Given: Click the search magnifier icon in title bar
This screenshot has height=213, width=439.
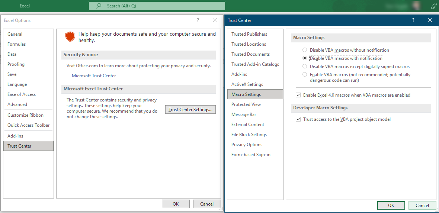Looking at the screenshot, I should [x=99, y=6].
